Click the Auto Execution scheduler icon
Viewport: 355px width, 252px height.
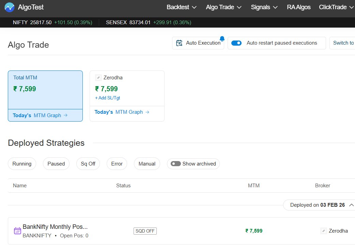tap(179, 43)
